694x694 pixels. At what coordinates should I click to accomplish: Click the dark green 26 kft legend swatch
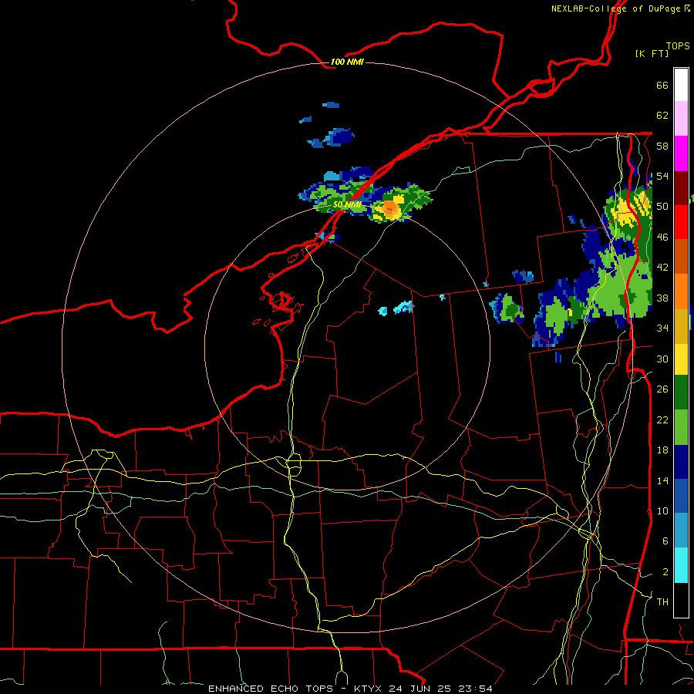point(681,392)
